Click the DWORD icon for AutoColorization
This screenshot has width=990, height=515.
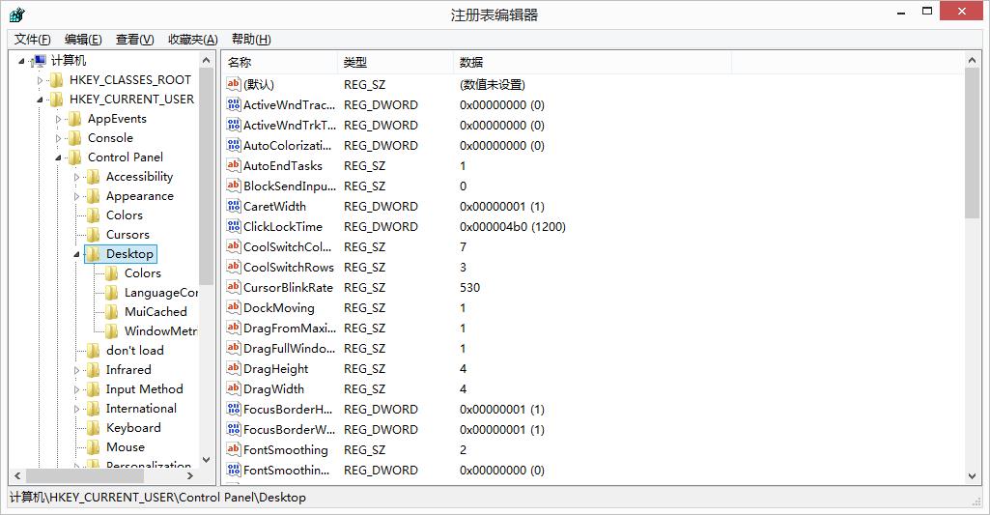pos(234,145)
